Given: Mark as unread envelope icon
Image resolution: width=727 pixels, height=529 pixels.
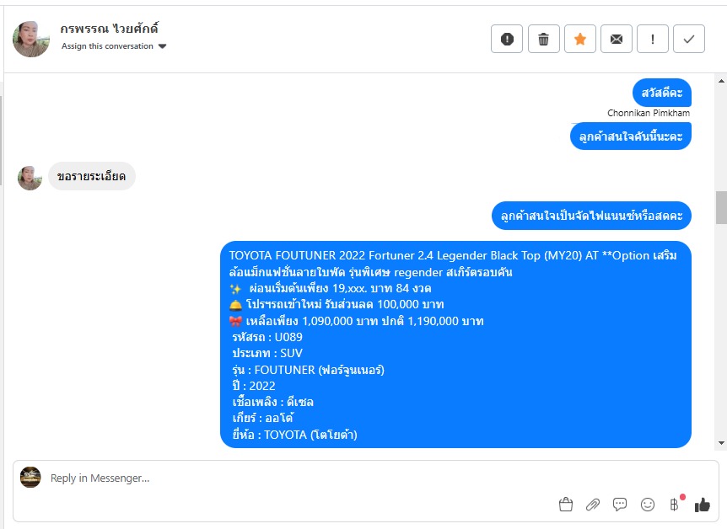Looking at the screenshot, I should pos(617,39).
